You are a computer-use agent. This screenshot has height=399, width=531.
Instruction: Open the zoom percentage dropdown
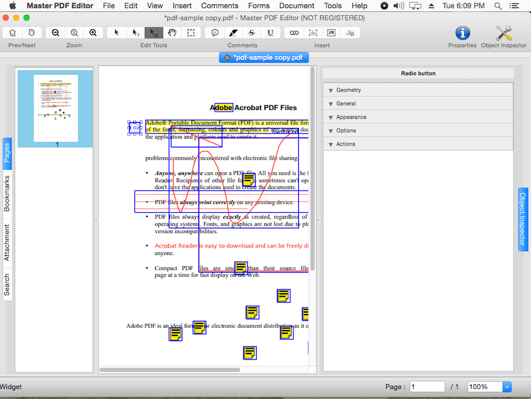pos(507,386)
